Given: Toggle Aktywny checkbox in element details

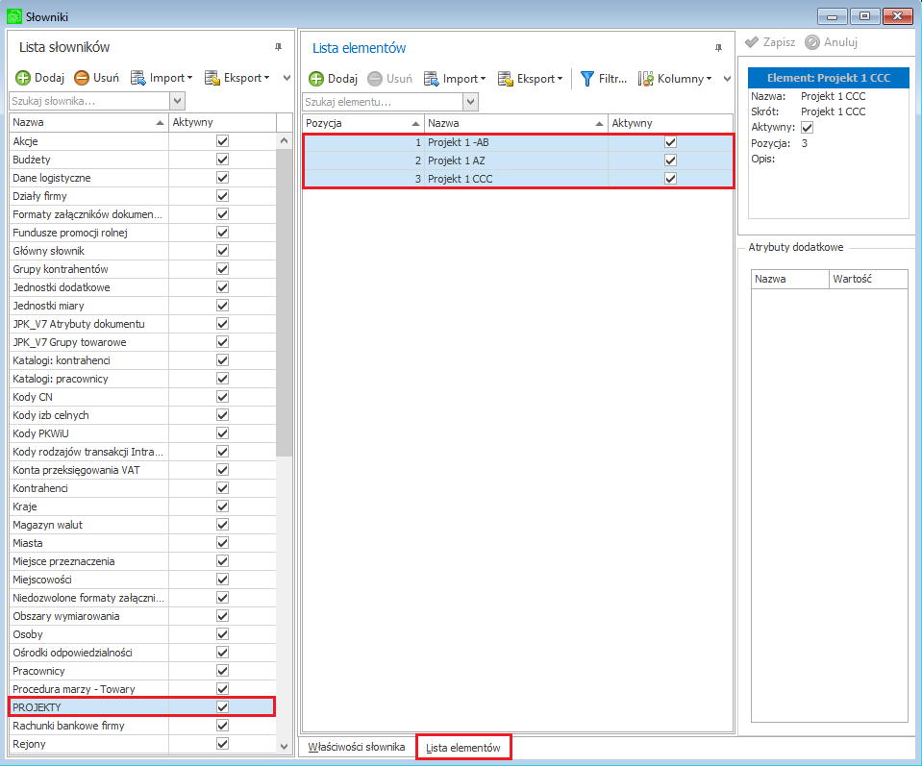Looking at the screenshot, I should click(807, 128).
